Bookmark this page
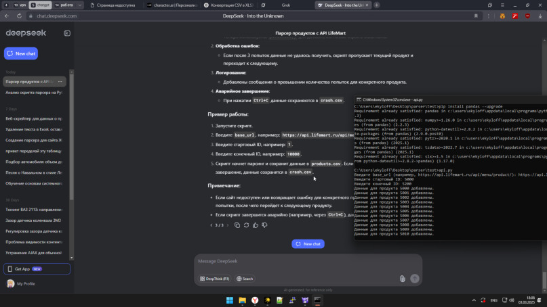 point(476,16)
